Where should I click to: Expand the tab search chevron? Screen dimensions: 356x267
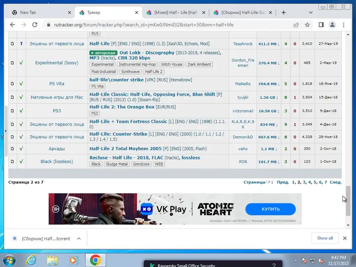[311, 13]
